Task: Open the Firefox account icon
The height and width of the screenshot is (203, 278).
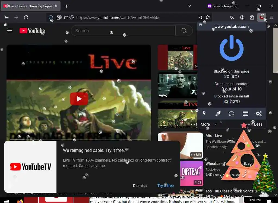Action: [242, 17]
